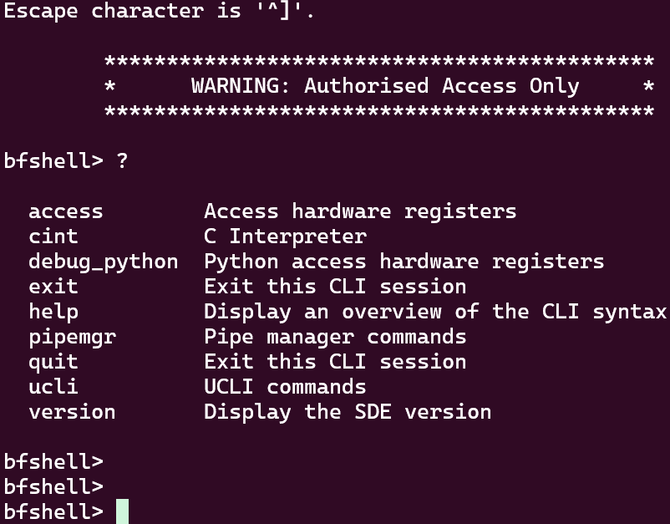
Task: Click the 'ucli' command name
Action: pyautogui.click(x=53, y=387)
